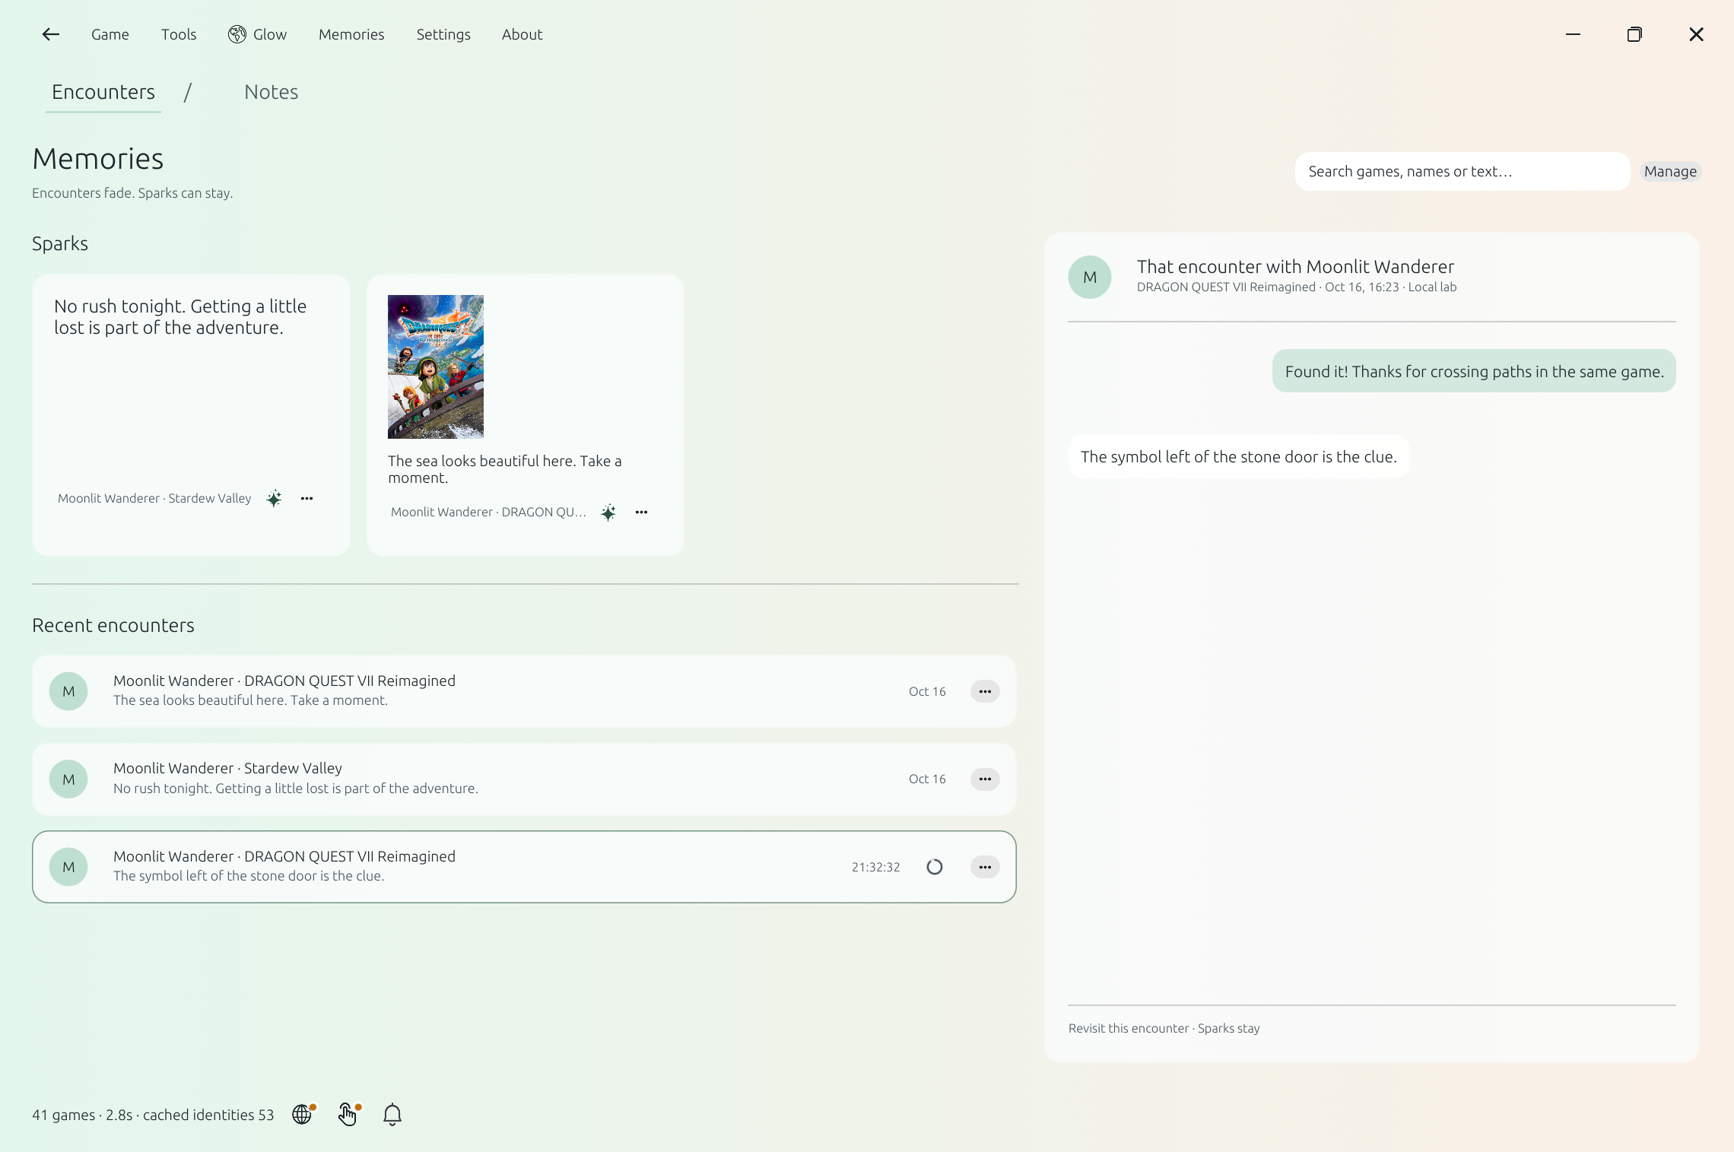Click the hand pointer status icon
Screen dimensions: 1734x1152
348,1114
